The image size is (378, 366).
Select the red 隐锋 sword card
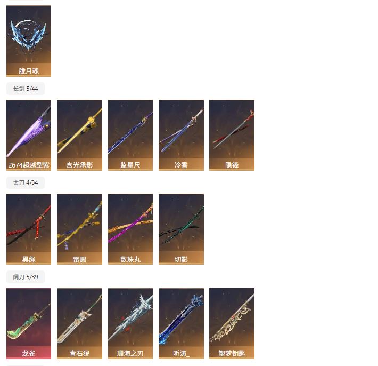point(232,135)
